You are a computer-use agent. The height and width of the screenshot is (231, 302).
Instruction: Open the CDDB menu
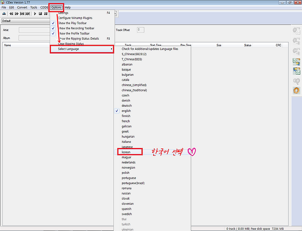coord(44,8)
